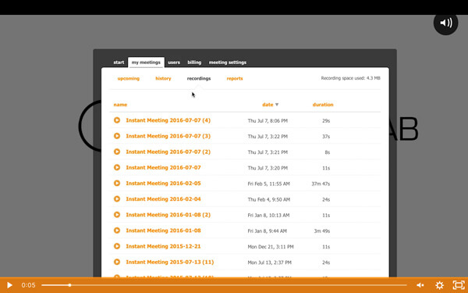Play recording Instant Meeting 2016-01-08 (2)
The image size is (468, 293).
(117, 215)
